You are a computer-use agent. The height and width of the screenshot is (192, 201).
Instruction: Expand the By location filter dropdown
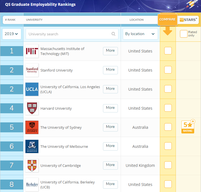pyautogui.click(x=140, y=34)
